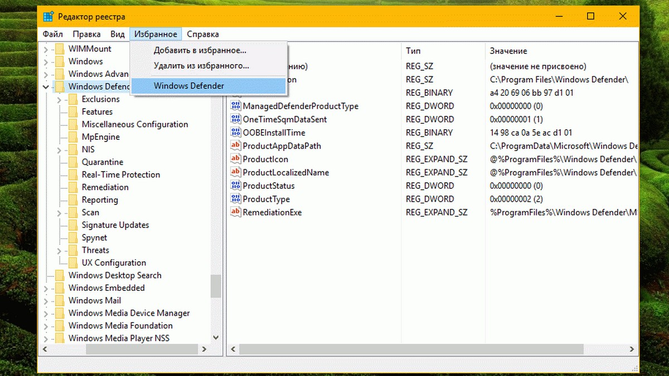Expand the WIMMount key
The height and width of the screenshot is (376, 669).
pos(46,49)
